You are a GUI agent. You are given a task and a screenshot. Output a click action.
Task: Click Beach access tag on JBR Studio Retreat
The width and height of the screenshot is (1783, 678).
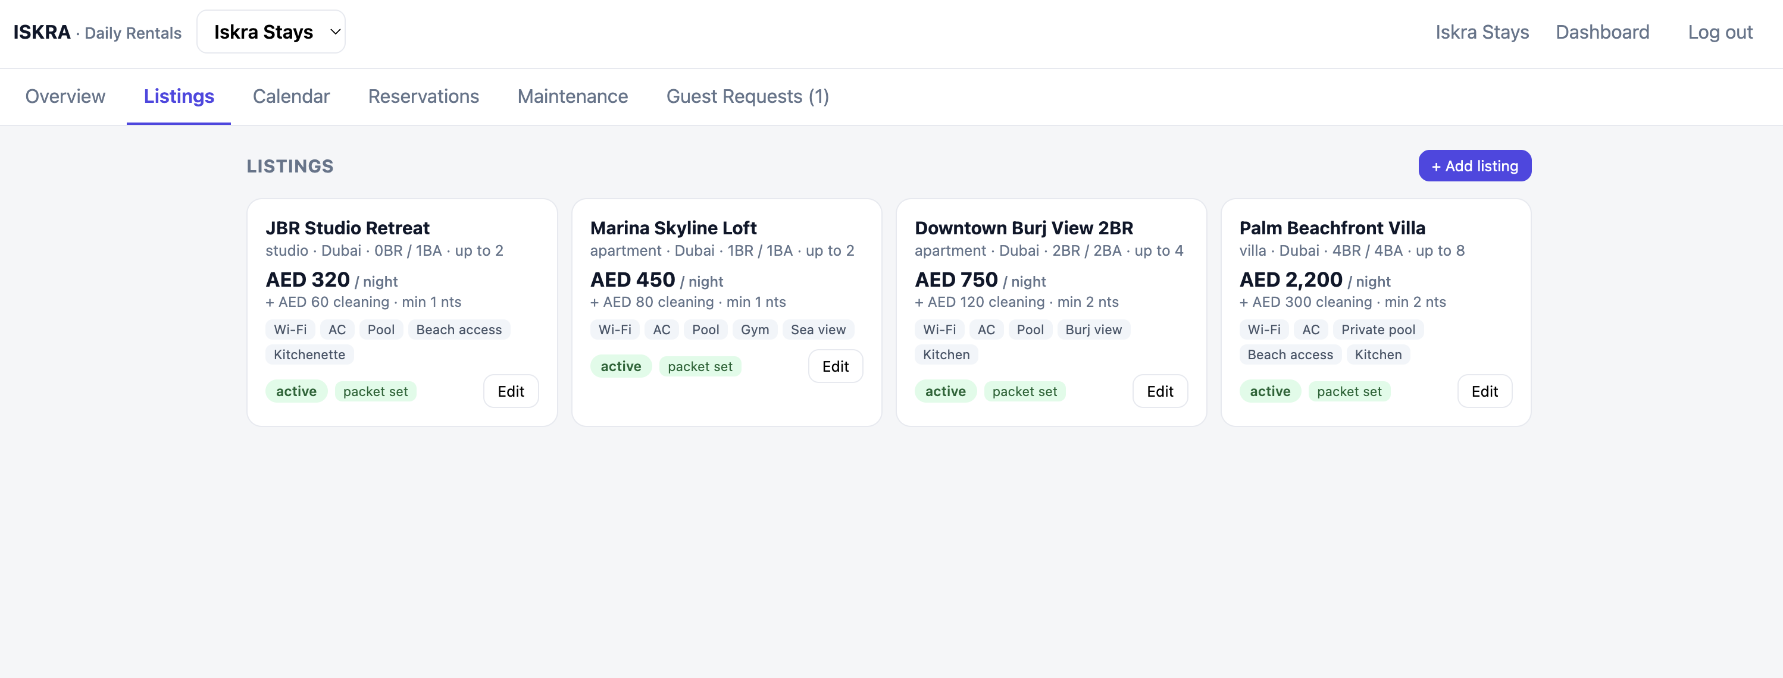[x=459, y=329]
